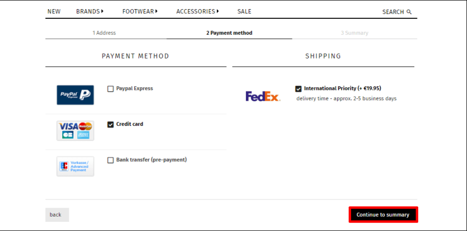This screenshot has width=467, height=231.
Task: Select the 2 Payment method step
Action: coord(229,33)
